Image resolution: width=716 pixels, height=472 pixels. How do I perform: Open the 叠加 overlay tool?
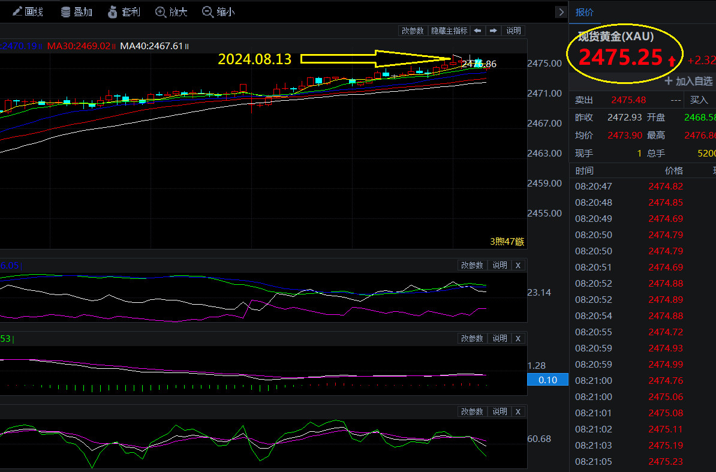pos(76,11)
